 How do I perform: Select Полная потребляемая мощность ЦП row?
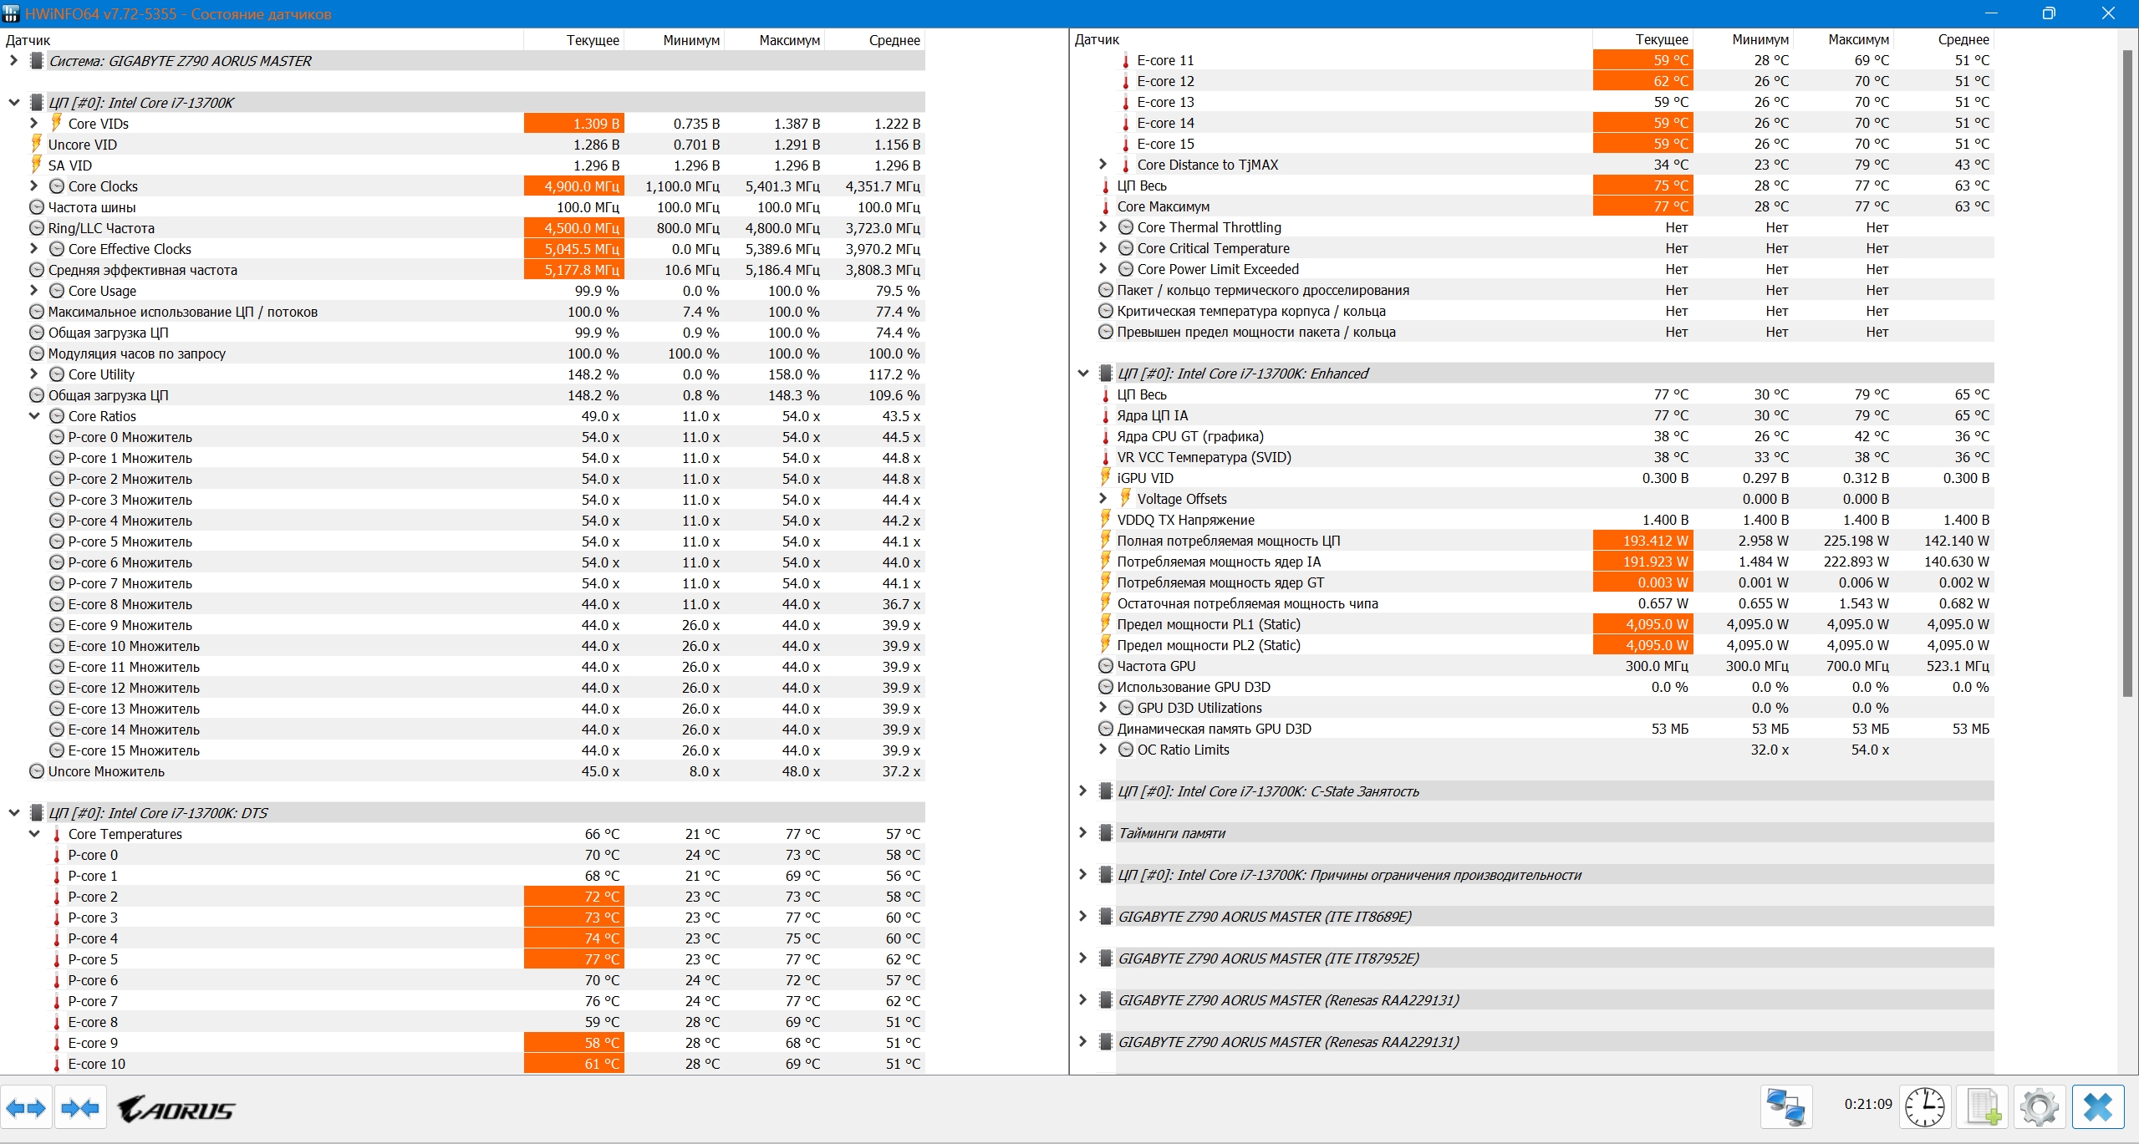1228,541
